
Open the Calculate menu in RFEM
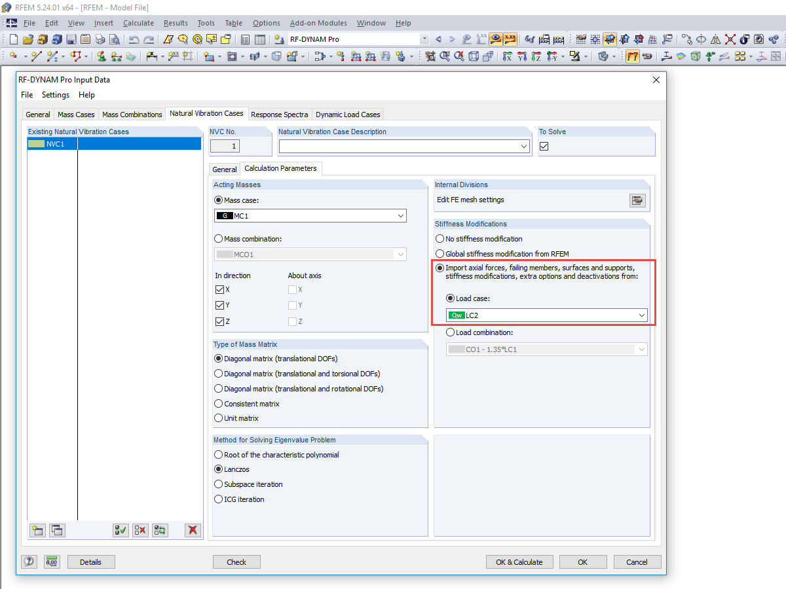pyautogui.click(x=138, y=23)
